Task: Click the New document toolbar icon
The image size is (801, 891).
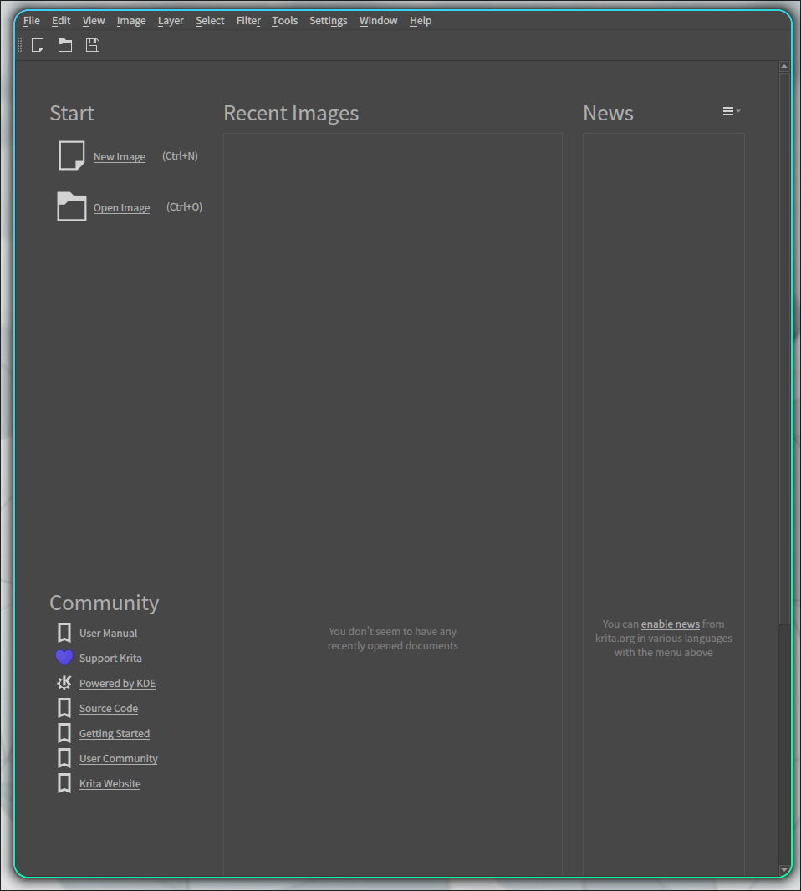Action: click(38, 45)
